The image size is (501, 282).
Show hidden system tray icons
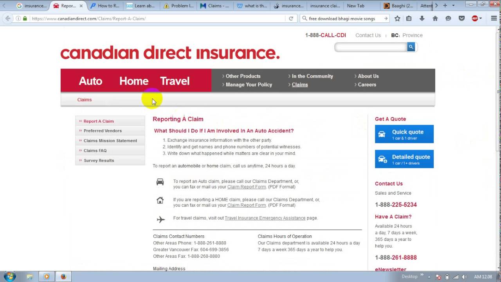click(429, 277)
